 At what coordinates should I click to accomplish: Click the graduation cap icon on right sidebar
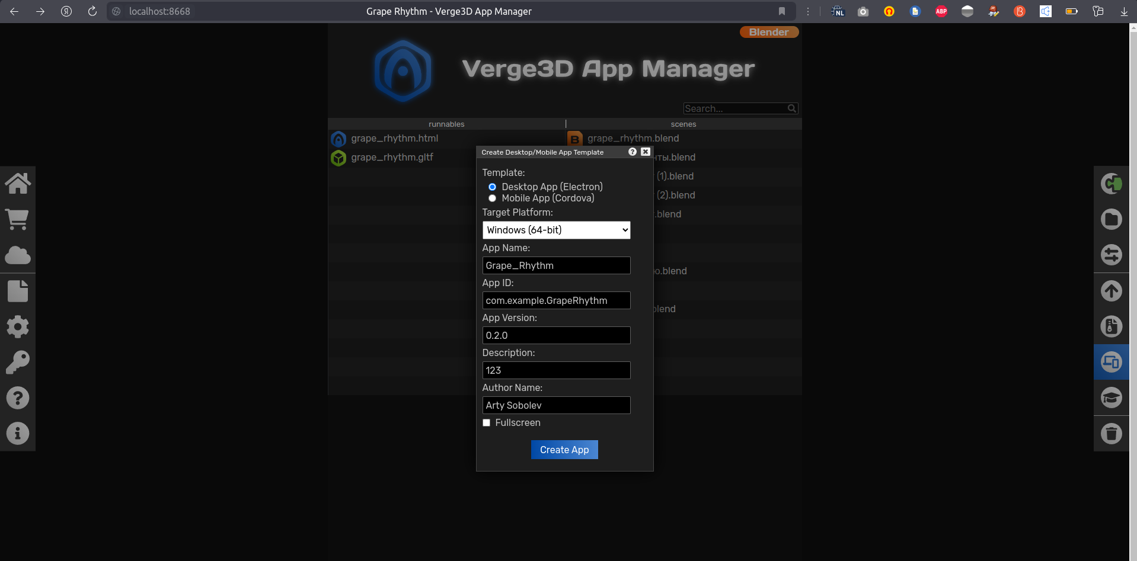click(1111, 397)
